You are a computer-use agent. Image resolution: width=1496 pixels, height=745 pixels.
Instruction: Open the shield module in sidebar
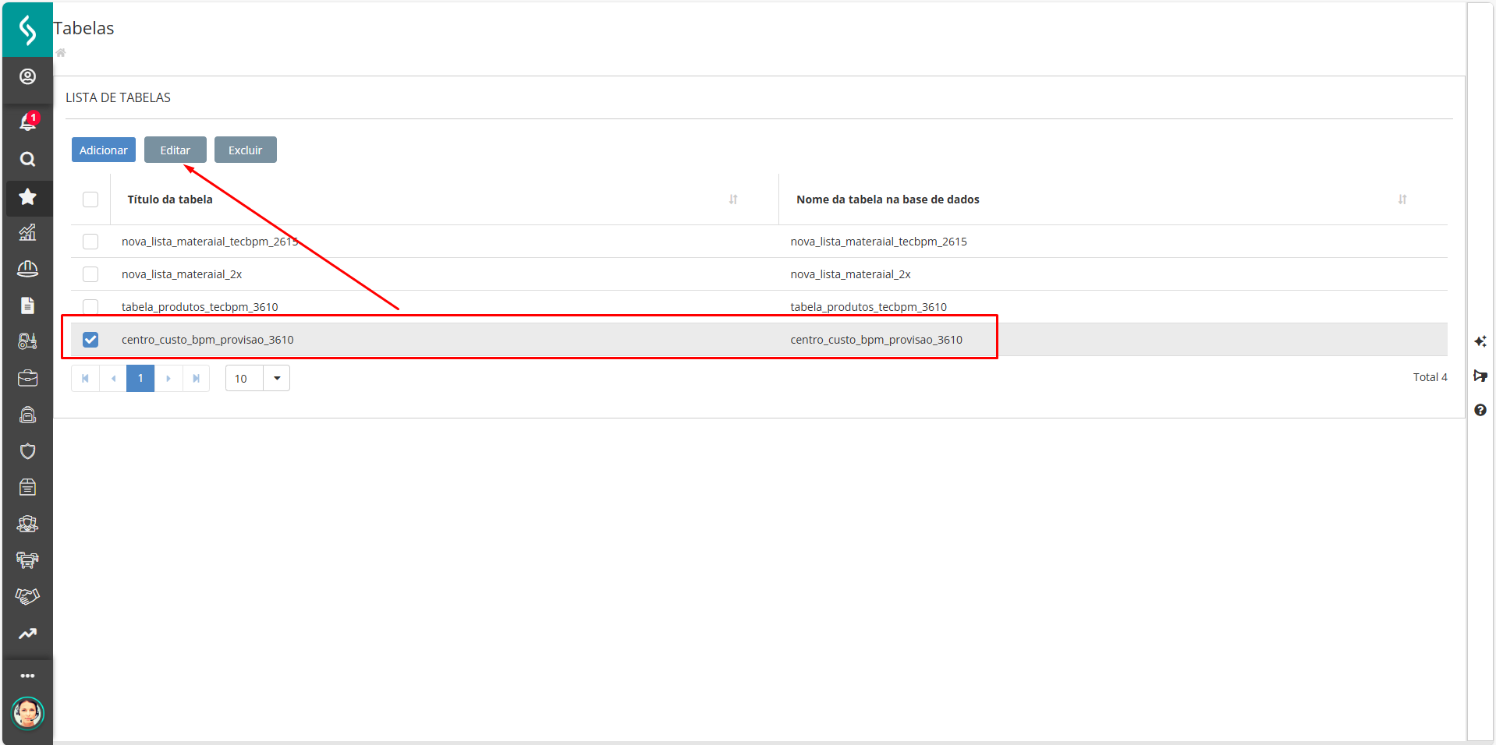click(27, 451)
